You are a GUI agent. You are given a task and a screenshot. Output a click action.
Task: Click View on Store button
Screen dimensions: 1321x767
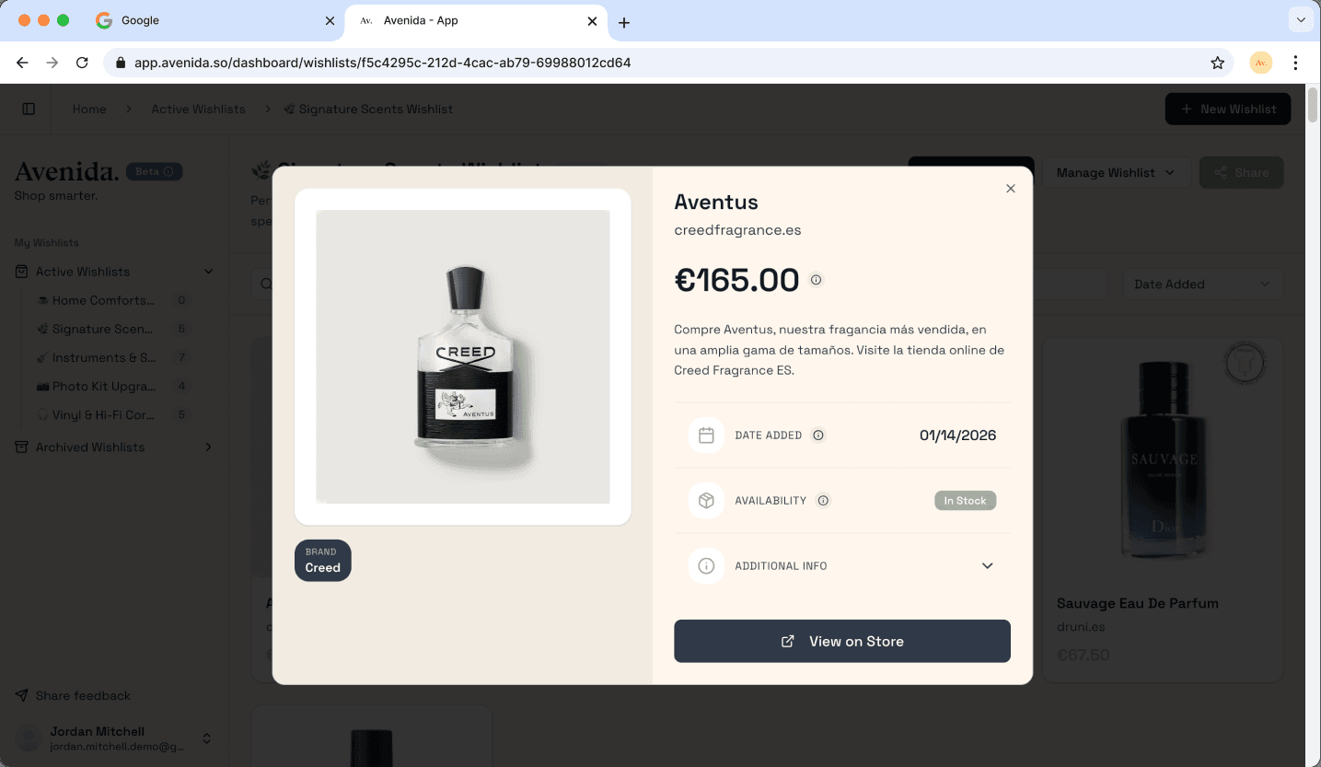(x=841, y=641)
